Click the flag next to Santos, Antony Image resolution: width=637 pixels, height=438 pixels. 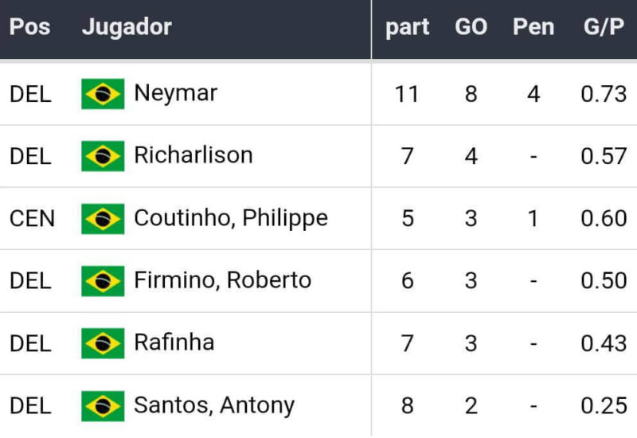point(103,405)
